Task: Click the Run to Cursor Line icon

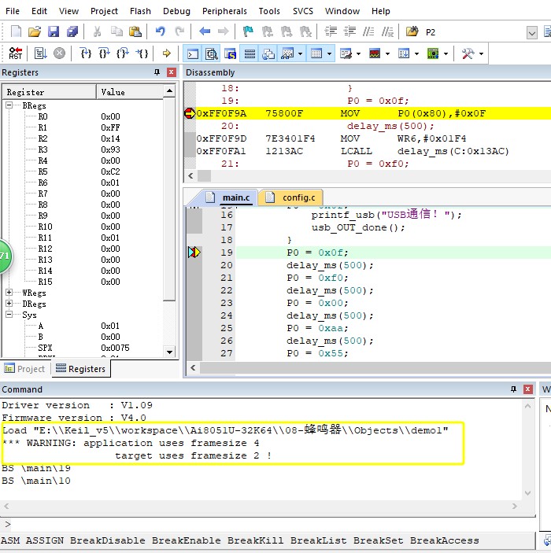Action: [x=142, y=53]
